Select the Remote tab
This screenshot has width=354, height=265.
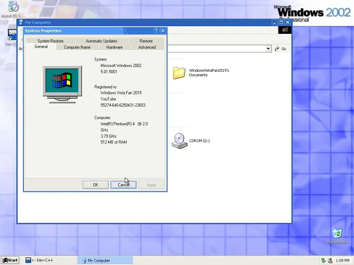[x=146, y=41]
